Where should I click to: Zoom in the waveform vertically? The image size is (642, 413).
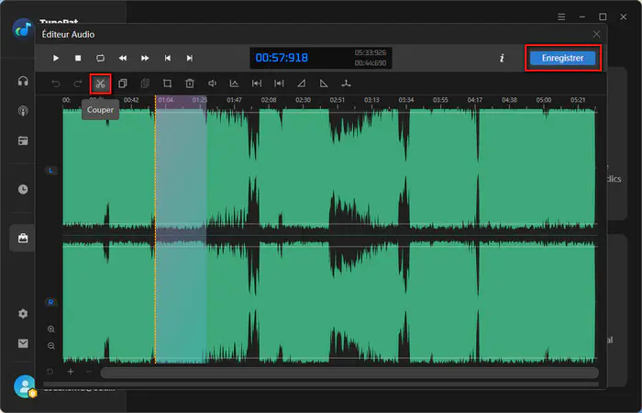tap(51, 329)
